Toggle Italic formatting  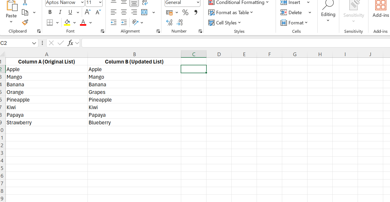(x=60, y=12)
